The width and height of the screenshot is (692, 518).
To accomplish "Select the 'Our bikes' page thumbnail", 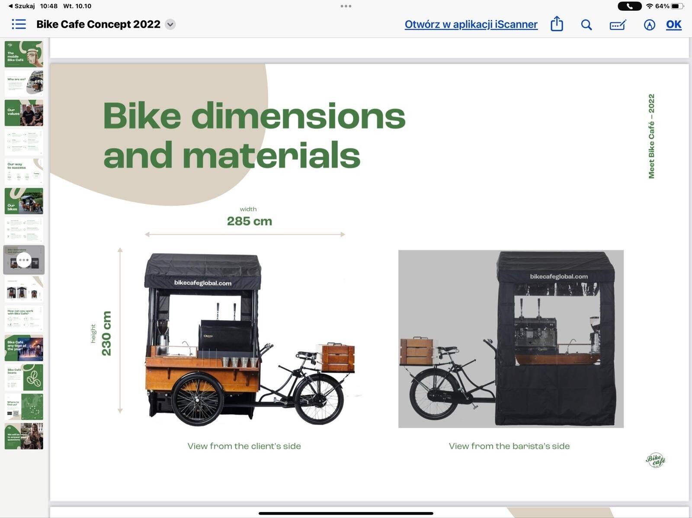I will [x=24, y=201].
